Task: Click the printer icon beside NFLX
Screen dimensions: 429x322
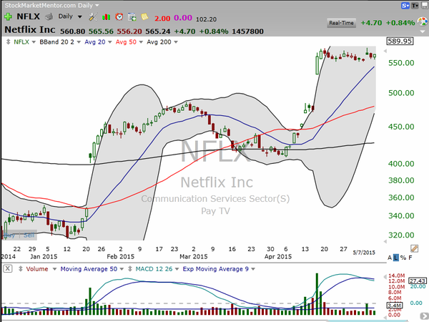Action: tap(49, 17)
